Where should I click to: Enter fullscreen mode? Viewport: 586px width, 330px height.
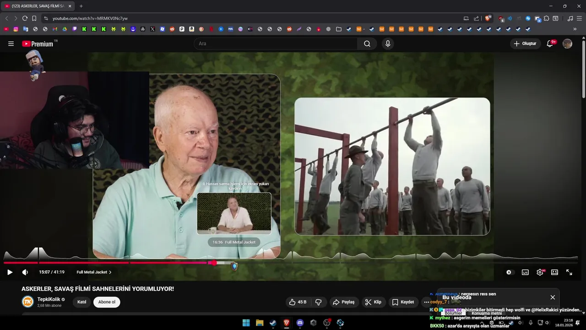point(569,272)
